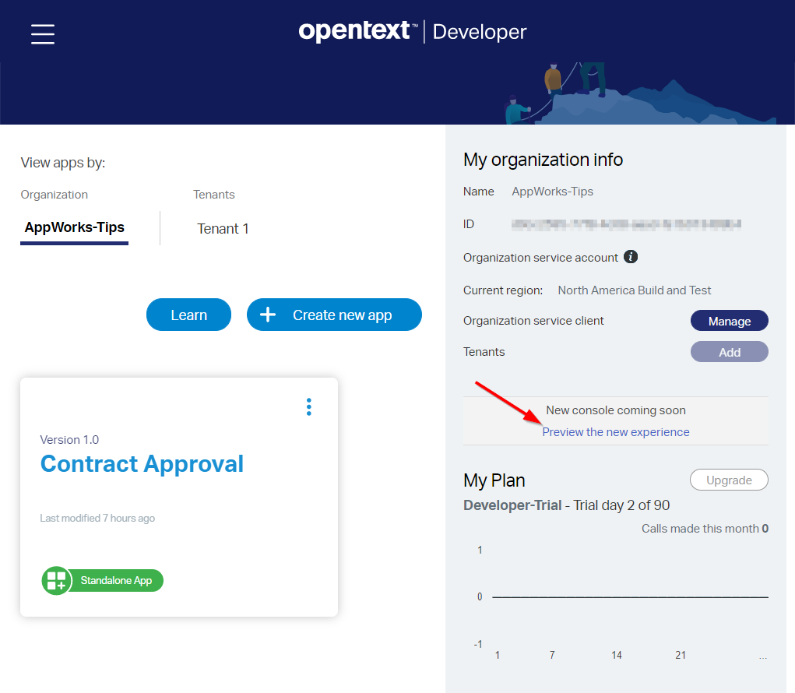Click the Last modified 7 hours ago text

[97, 518]
